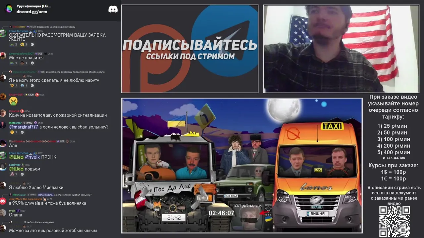Image resolution: width=424 pixels, height=238 pixels.
Task: Click the red badge next to Crewtok's name
Action: (x=22, y=111)
